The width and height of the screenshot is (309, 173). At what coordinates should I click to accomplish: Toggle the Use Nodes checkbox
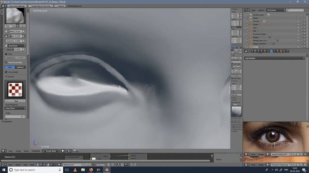94,164
